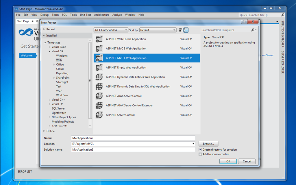
Task: Select the LightSwitch template category
Action: [x=59, y=113]
